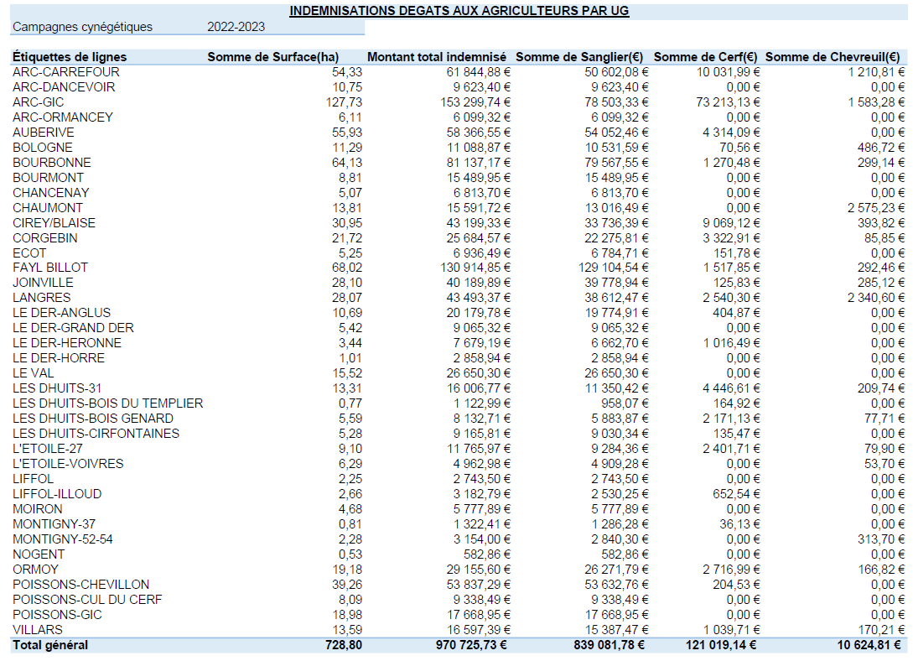Click FAYL BILLOT Sanglier value 129 104,54 €
Viewport: 913px width, 661px height.
point(615,268)
